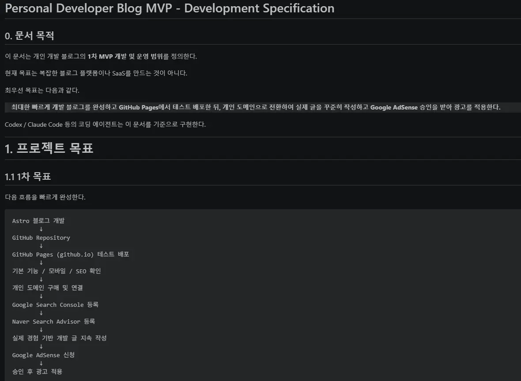Click the heading "0. 문서 목적"
This screenshot has height=381, width=521.
tap(30, 36)
